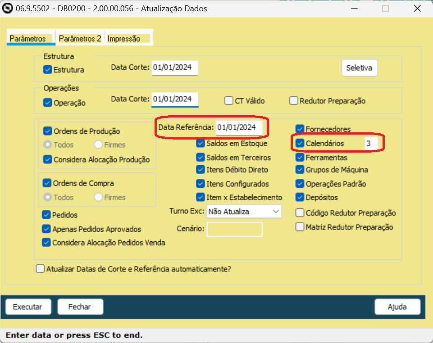Click the Cenário input field
Viewport: 433px width, 343px height.
point(234,230)
